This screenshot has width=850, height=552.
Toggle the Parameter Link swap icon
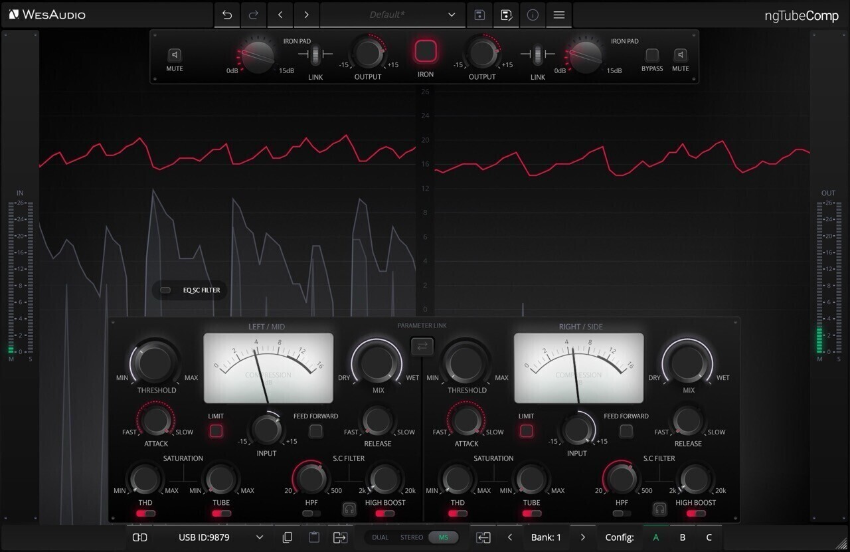click(422, 346)
